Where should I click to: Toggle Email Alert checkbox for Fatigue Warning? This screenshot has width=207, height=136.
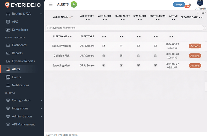coord(121,46)
